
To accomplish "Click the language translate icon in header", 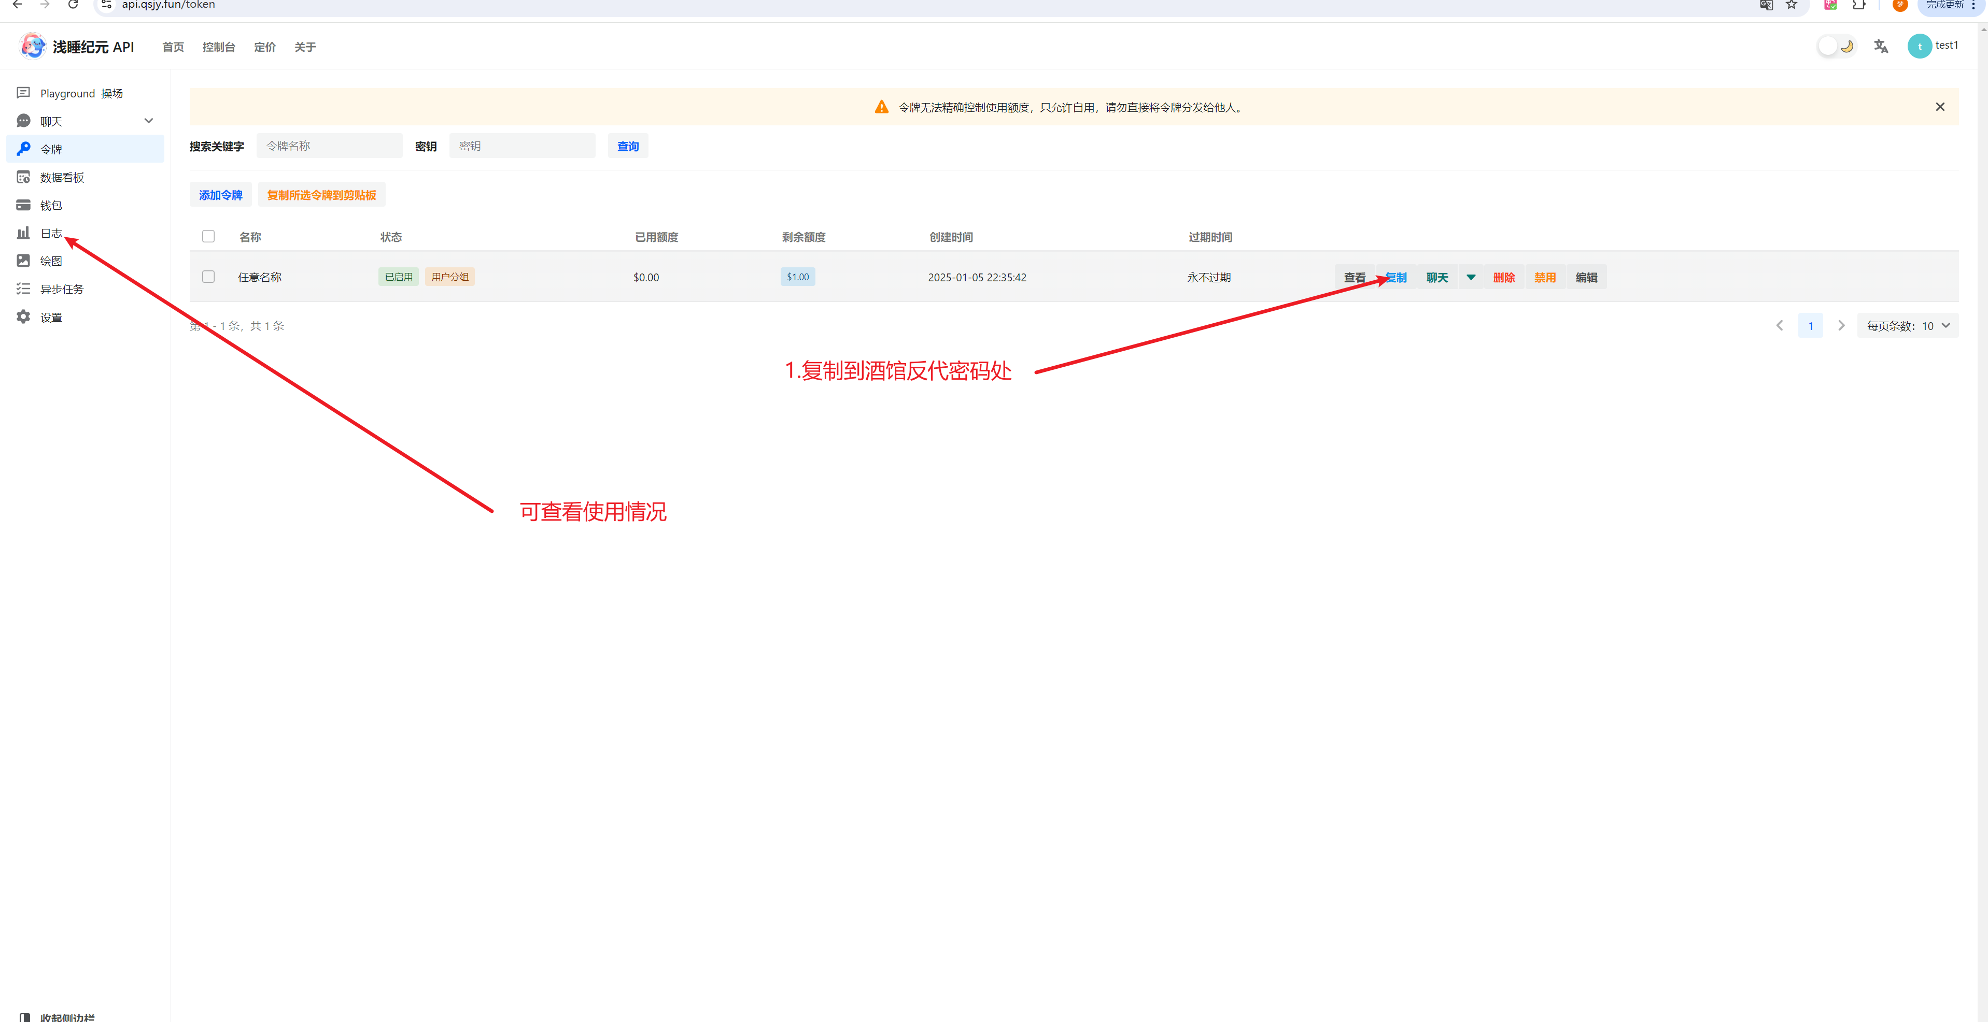I will coord(1881,46).
